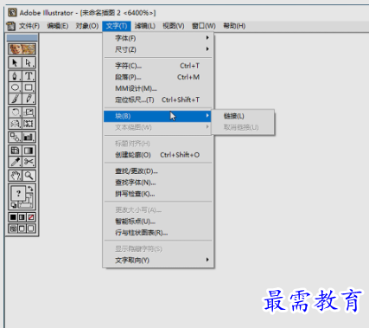Choose 查找字体(N)... menu item
Viewport: 369px width, 328px height.
158,183
